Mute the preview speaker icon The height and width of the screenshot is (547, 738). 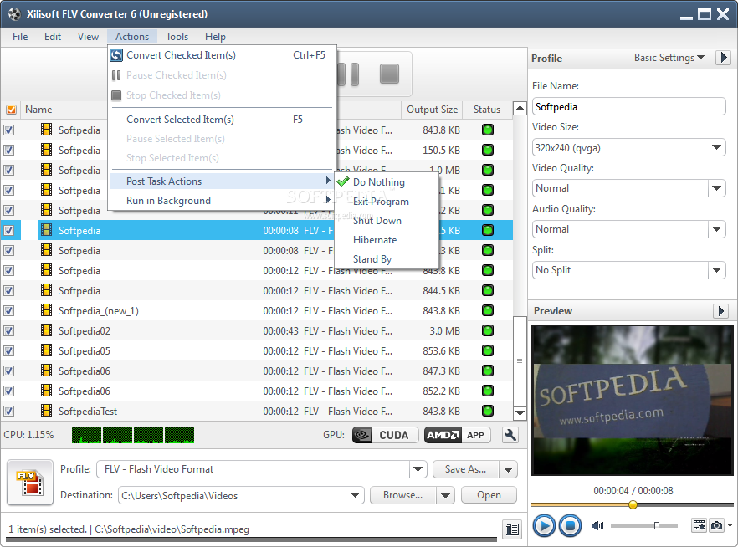pyautogui.click(x=597, y=525)
